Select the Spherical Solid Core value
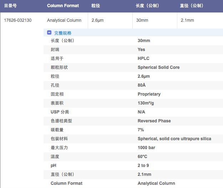This screenshot has width=223, height=188. (x=158, y=67)
